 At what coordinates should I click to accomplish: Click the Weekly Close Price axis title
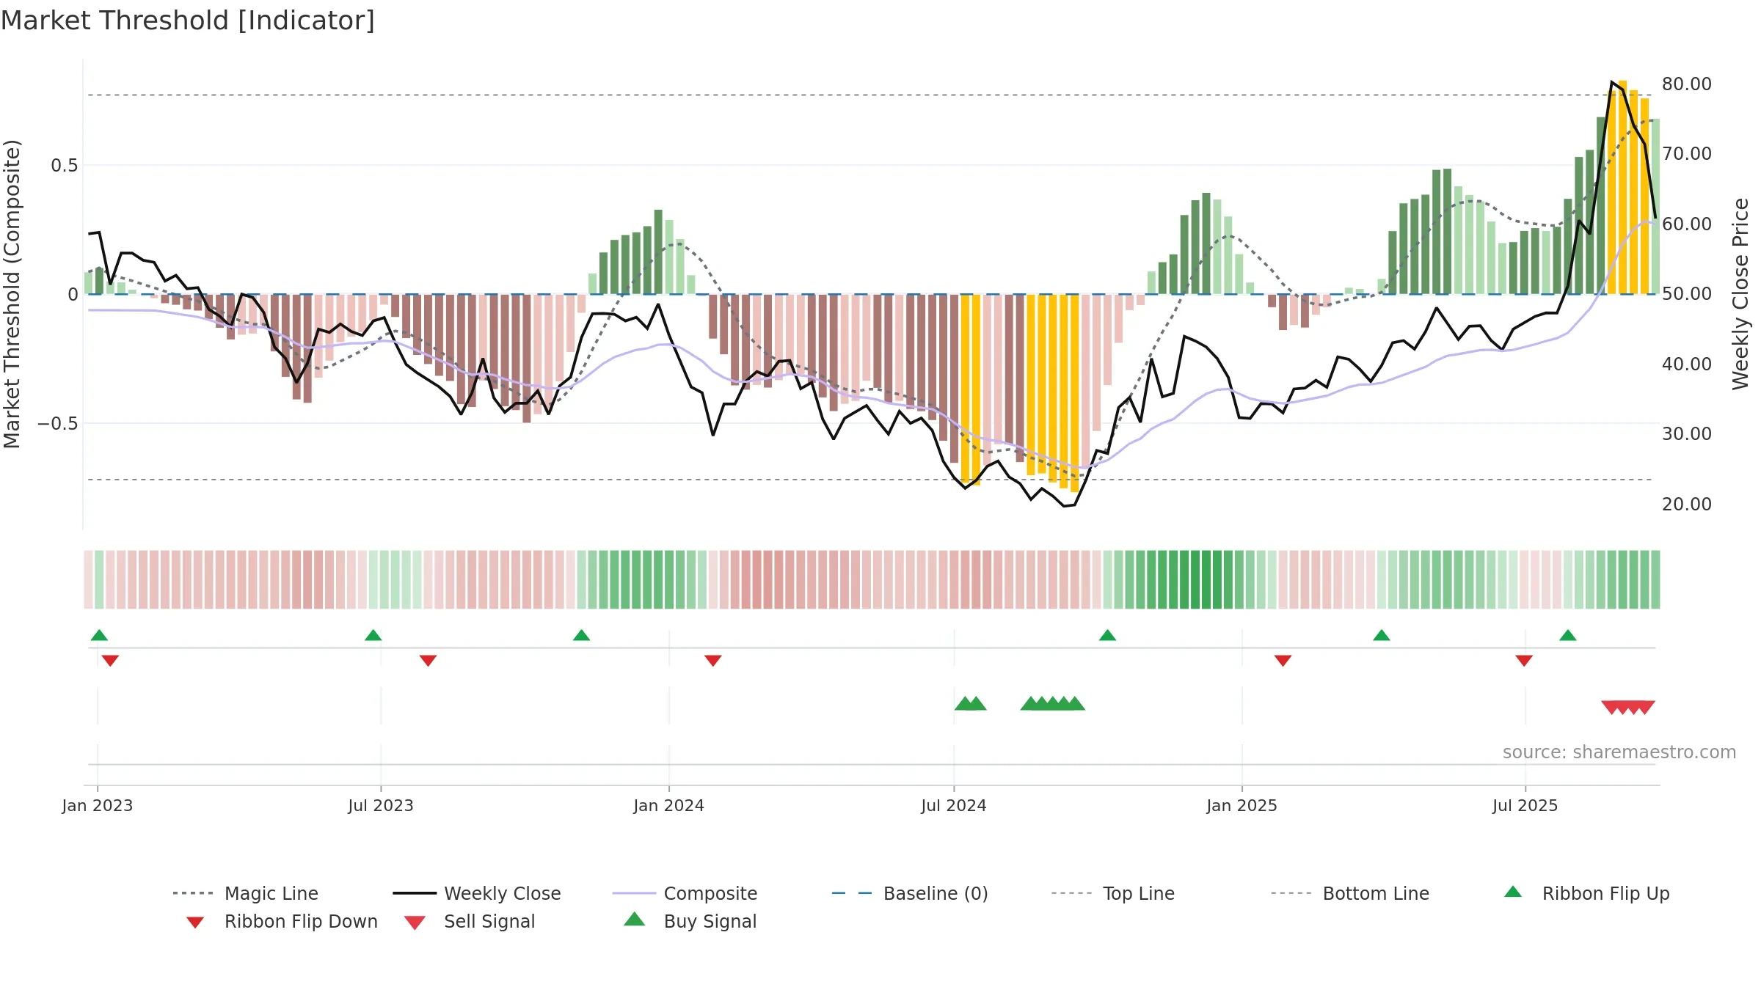pyautogui.click(x=1740, y=294)
